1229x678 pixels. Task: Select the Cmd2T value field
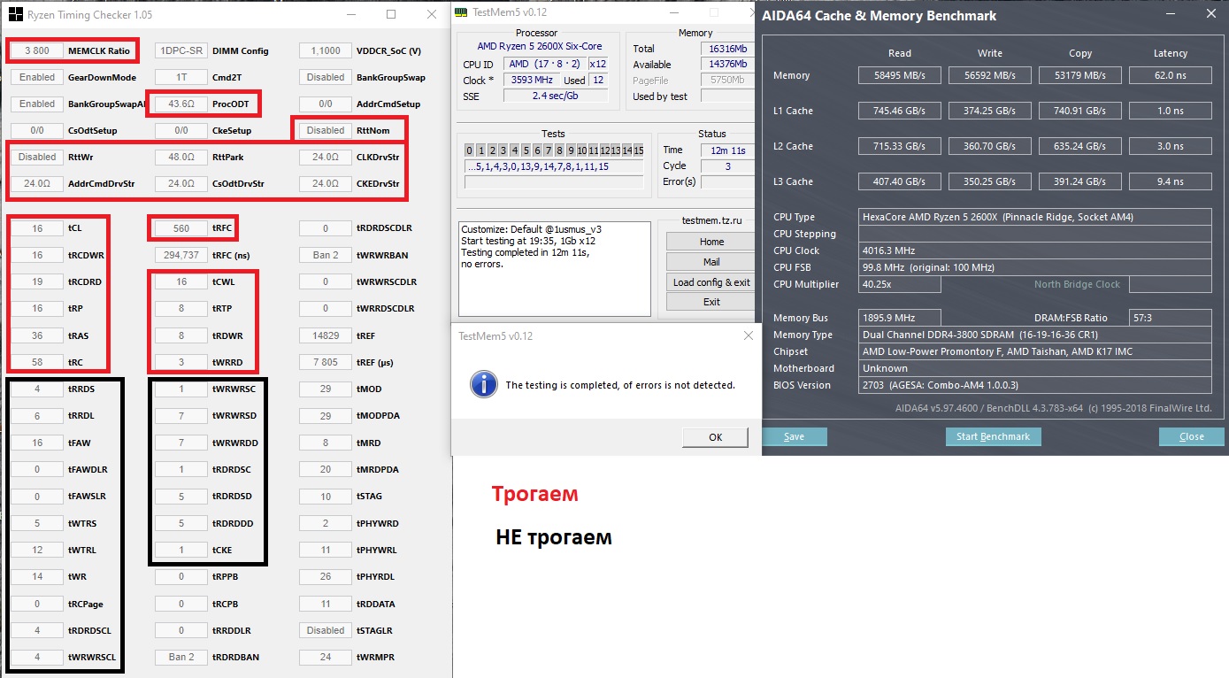181,77
